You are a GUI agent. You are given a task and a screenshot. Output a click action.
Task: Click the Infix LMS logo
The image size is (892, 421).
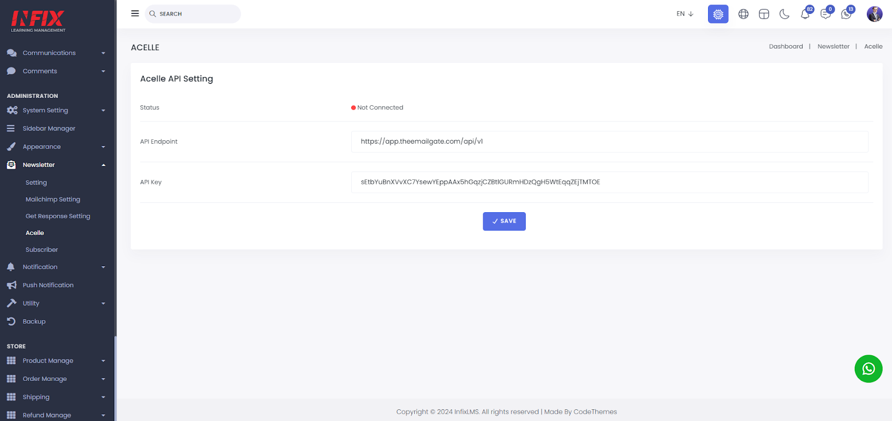point(38,21)
